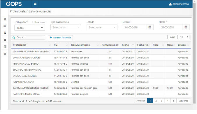Select row DANIA CASTILLO MORALES

[101, 58]
